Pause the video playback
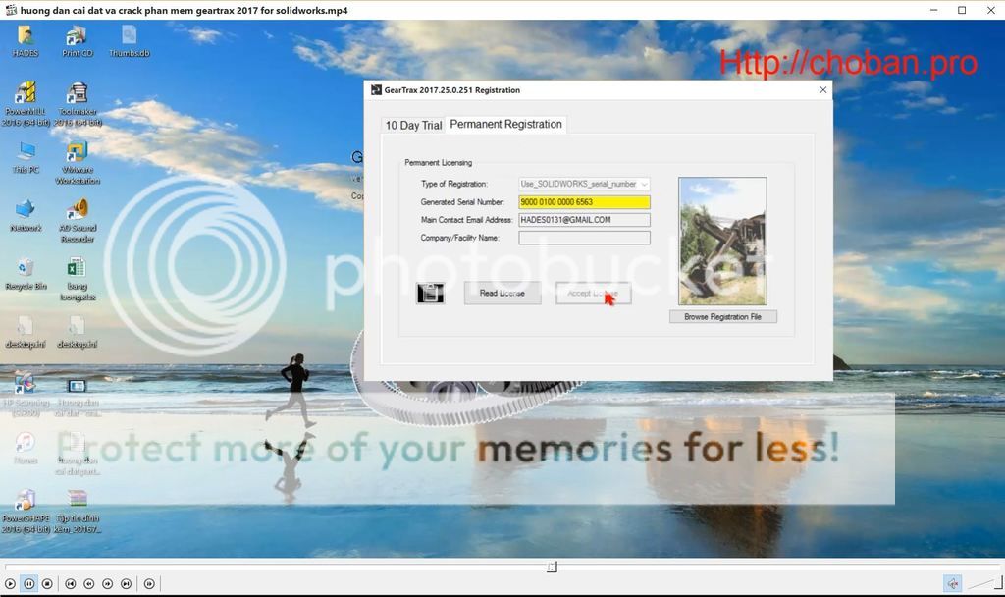Viewport: 1005px width, 597px height. tap(29, 583)
